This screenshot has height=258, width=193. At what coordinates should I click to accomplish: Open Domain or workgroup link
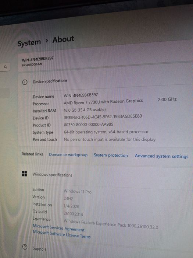[x=68, y=155]
